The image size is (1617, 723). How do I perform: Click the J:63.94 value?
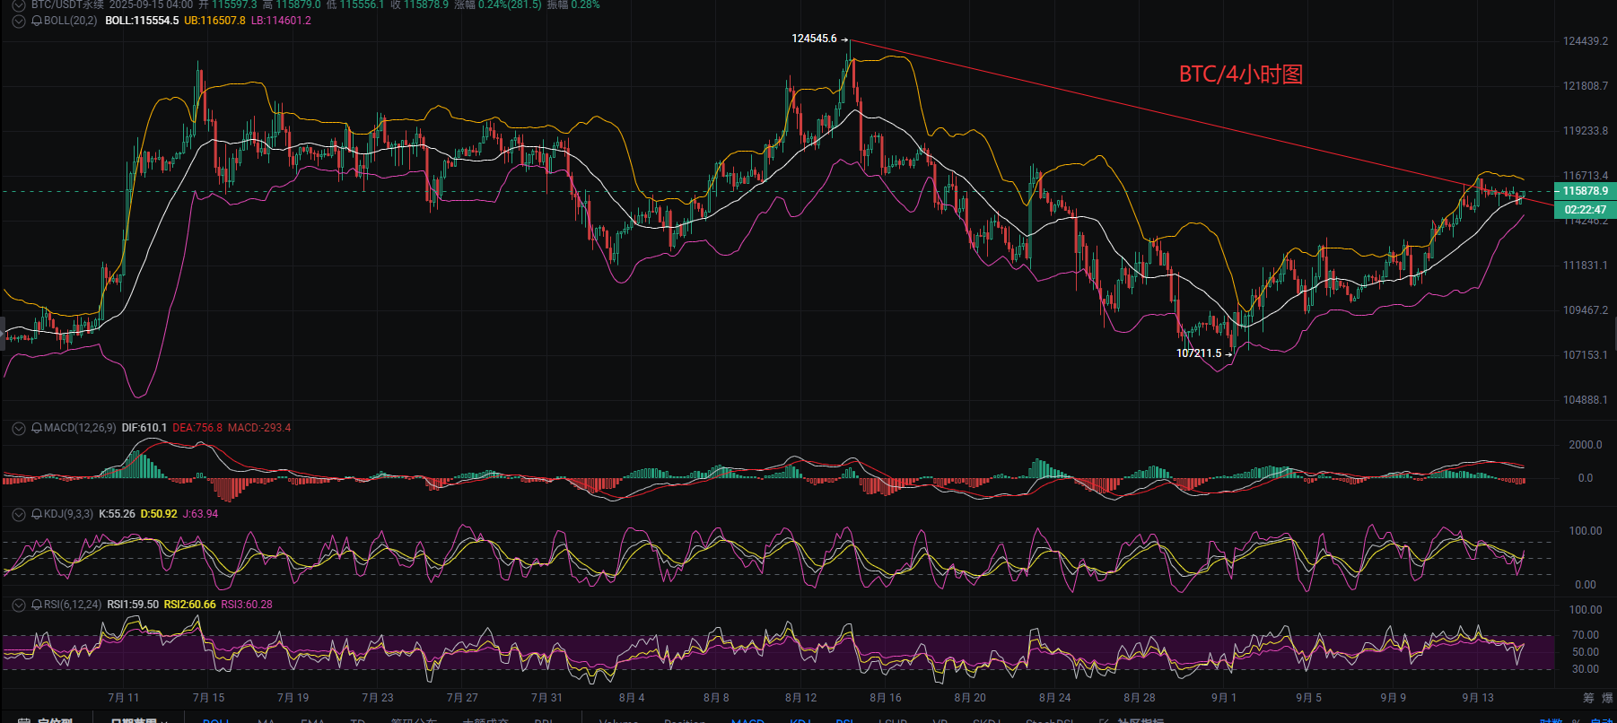tap(200, 514)
